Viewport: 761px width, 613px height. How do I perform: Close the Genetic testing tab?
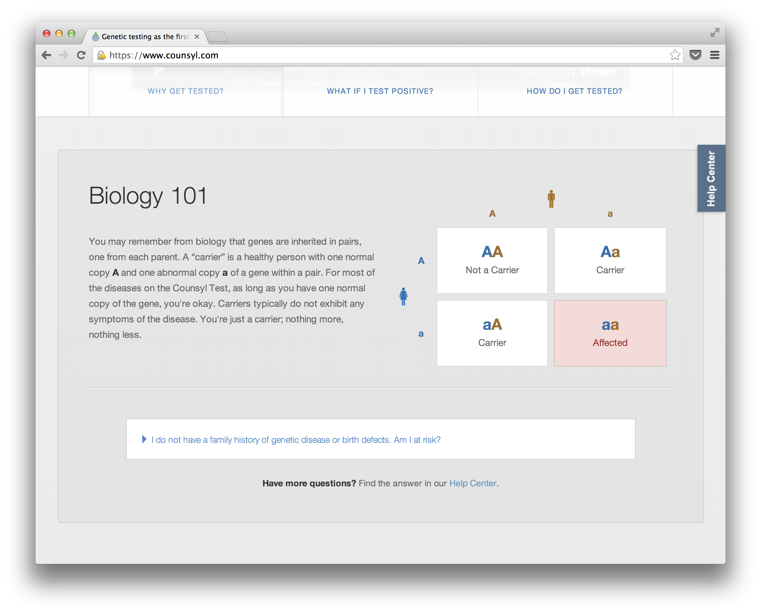pyautogui.click(x=197, y=37)
